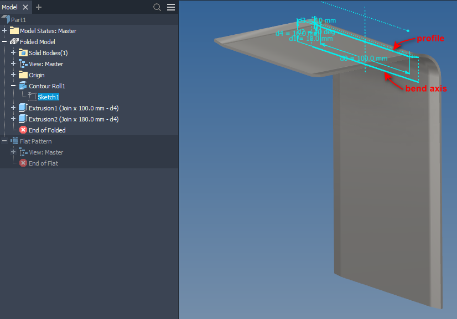The image size is (457, 319).
Task: Select the Sketch1 icon under Contour Roll1
Action: pyautogui.click(x=33, y=97)
